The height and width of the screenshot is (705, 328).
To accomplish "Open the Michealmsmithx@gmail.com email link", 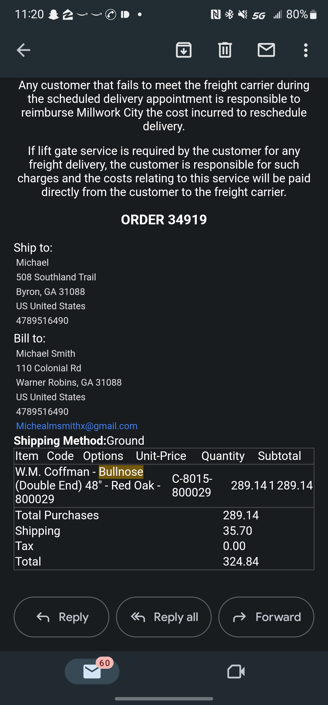I will tap(77, 426).
